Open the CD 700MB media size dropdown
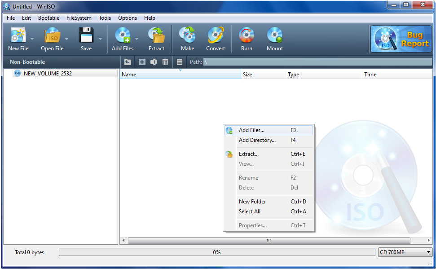Screen dimensions: 436x269 (x=405, y=252)
